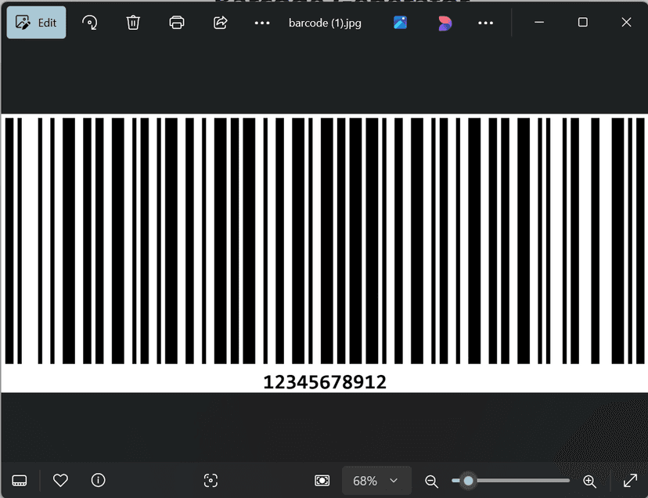648x498 pixels.
Task: Enter full screen with the expand arrows icon
Action: point(630,481)
